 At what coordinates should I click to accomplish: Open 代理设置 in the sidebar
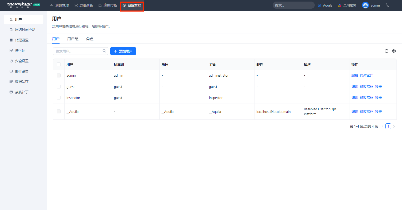click(23, 40)
